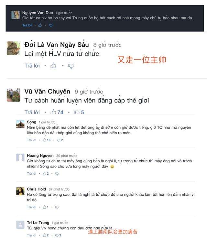Screen dimensions: 207x239
Task: Open Vũ Văn Chuyên's profile name
Action: 47,92
